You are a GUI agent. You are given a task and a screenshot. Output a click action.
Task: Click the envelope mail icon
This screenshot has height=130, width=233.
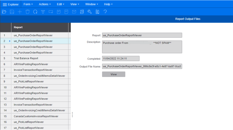pyautogui.click(x=74, y=12)
